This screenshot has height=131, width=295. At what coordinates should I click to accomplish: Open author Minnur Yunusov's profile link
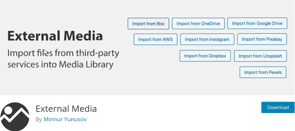pos(65,119)
